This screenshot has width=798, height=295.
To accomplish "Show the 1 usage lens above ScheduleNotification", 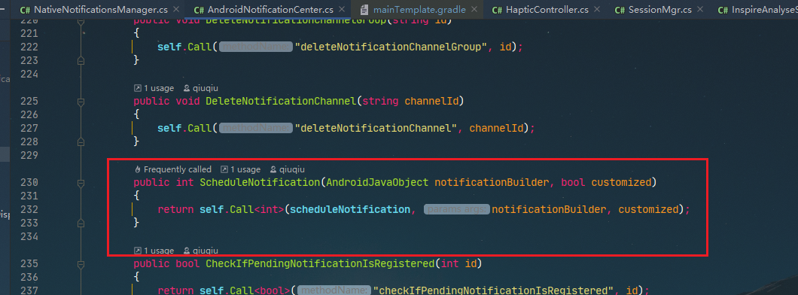I will click(241, 169).
